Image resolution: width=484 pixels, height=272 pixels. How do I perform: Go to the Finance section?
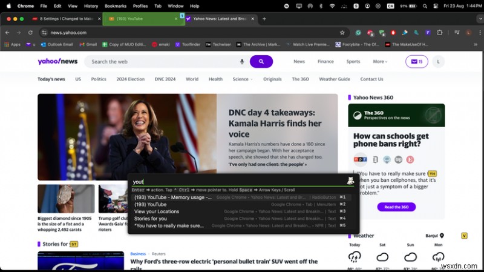(x=325, y=62)
